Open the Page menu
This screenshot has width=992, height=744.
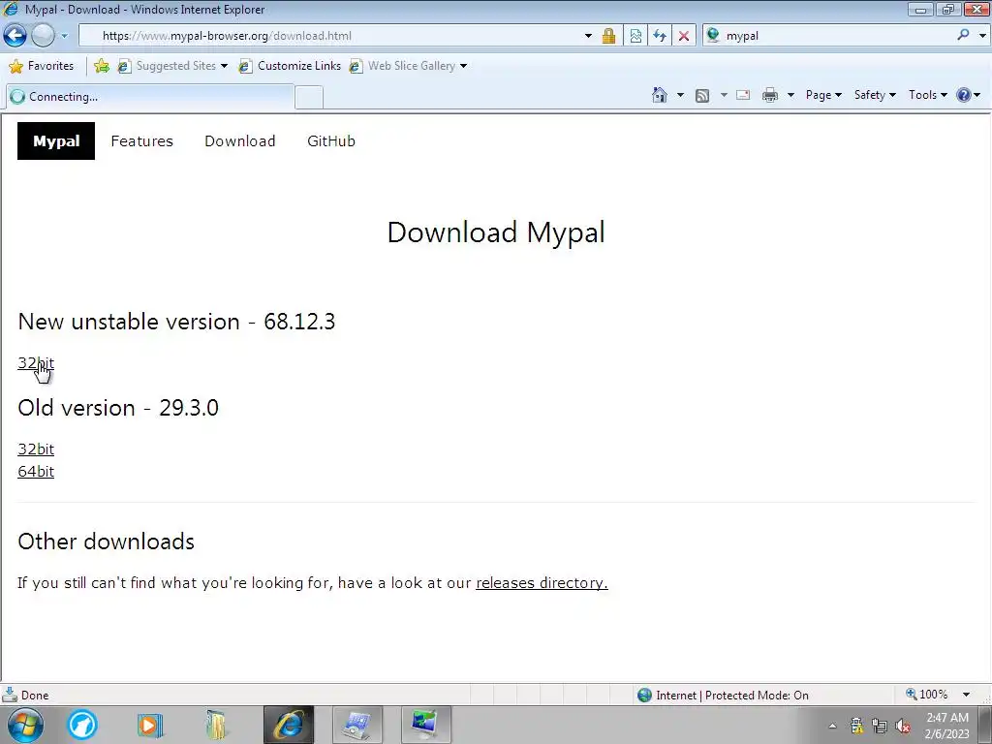point(823,95)
